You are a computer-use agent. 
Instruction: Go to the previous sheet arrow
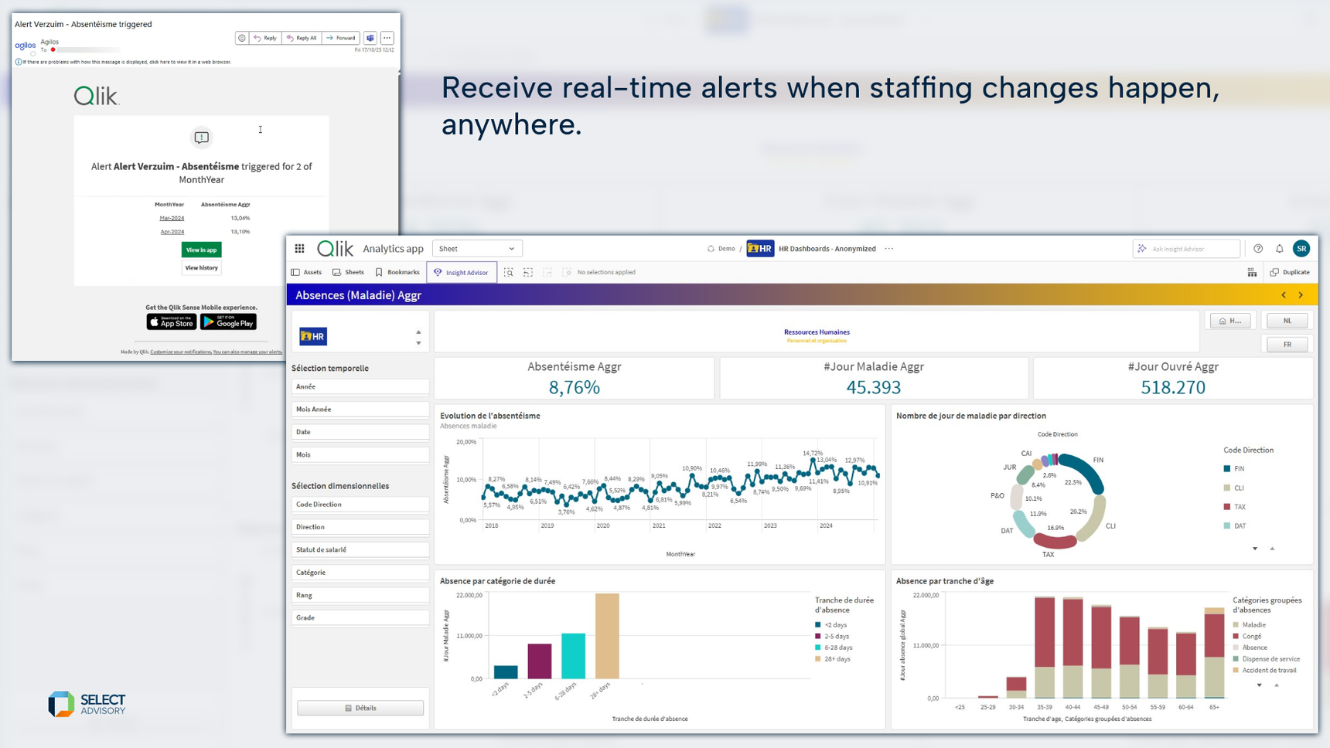1284,295
